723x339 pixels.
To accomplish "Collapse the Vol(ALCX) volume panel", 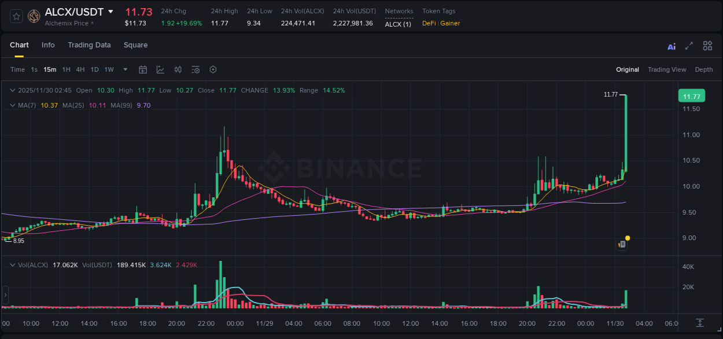I will (13, 264).
